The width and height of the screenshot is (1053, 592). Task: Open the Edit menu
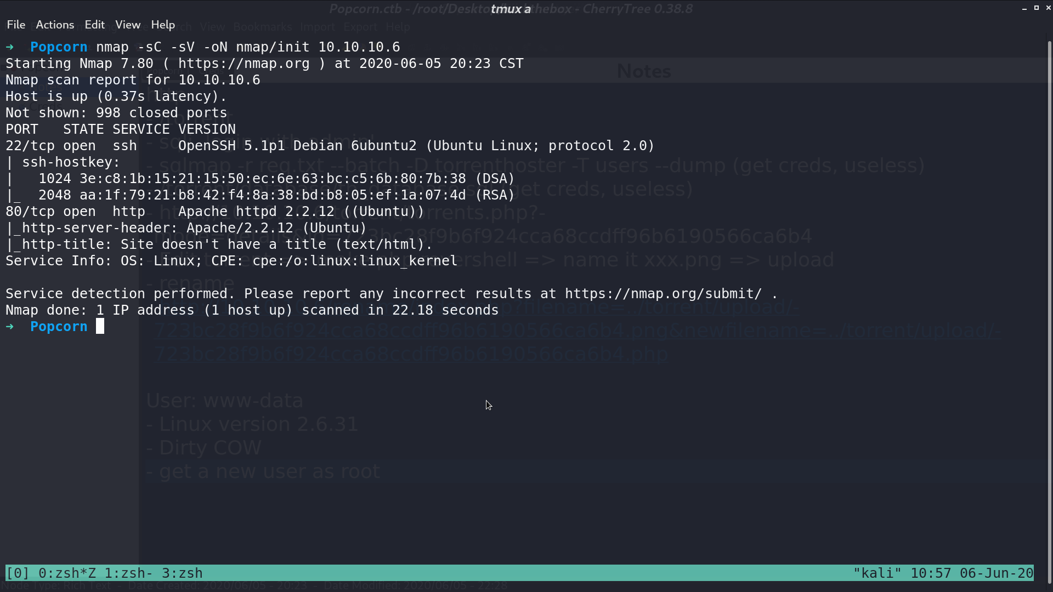coord(94,25)
